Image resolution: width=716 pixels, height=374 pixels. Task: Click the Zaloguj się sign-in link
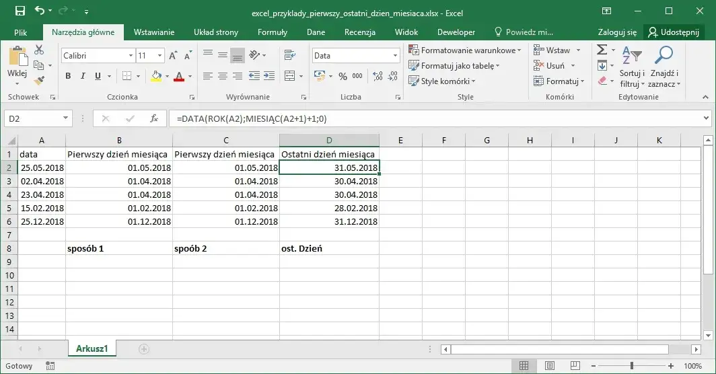pyautogui.click(x=616, y=32)
